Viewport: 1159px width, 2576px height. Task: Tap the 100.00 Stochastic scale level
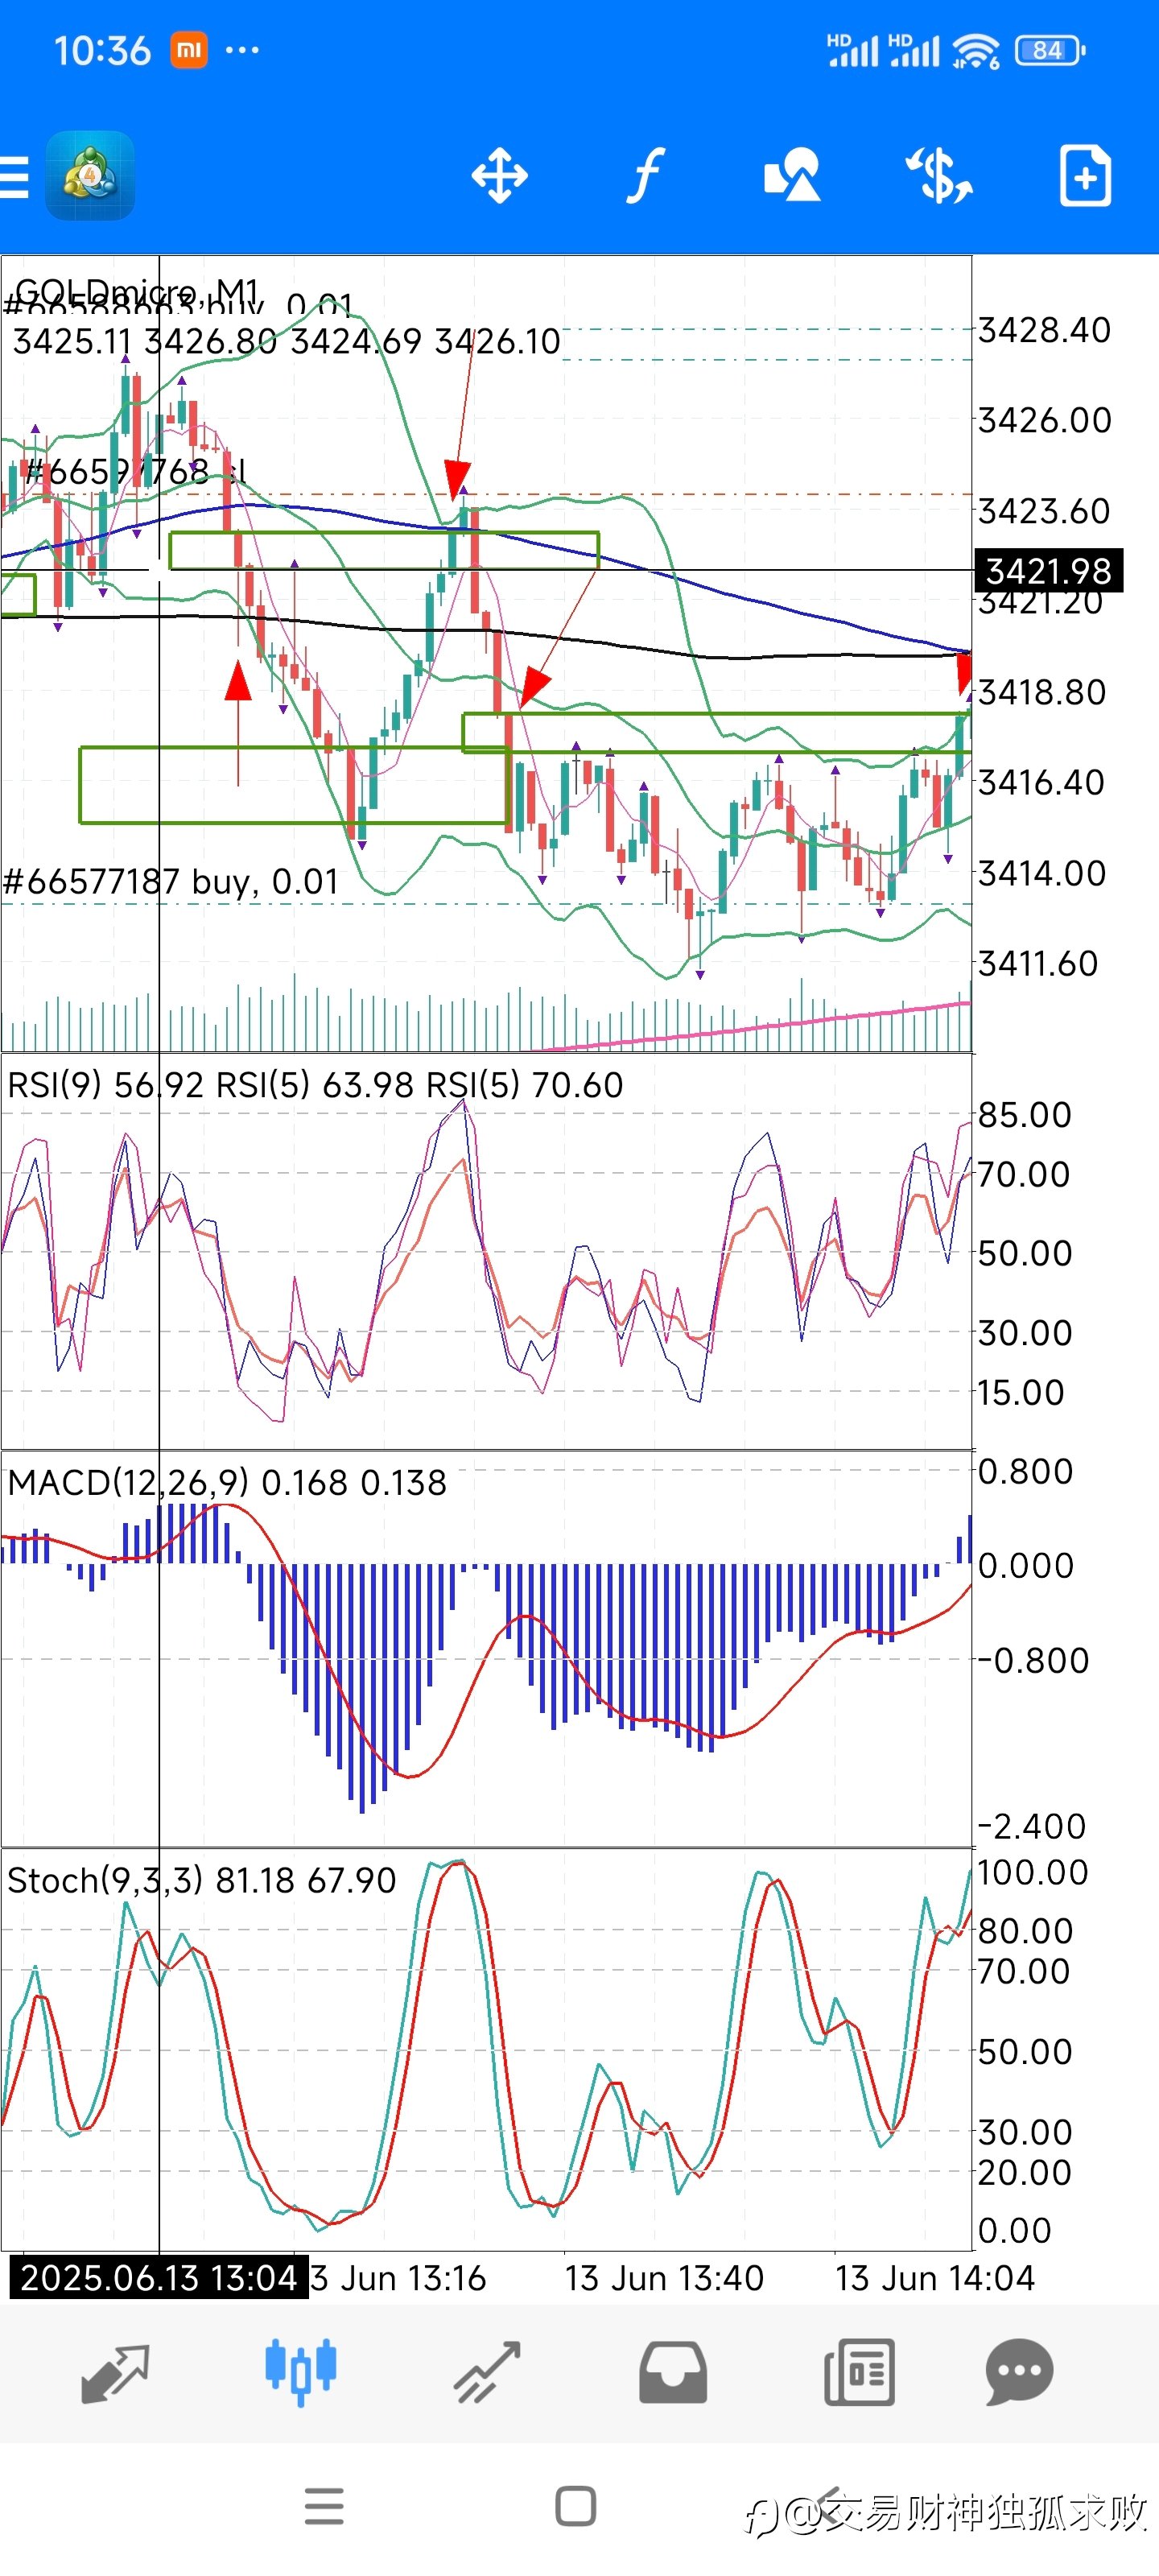click(1032, 1872)
